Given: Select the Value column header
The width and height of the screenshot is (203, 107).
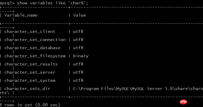Looking at the screenshot, I should pos(79,15).
